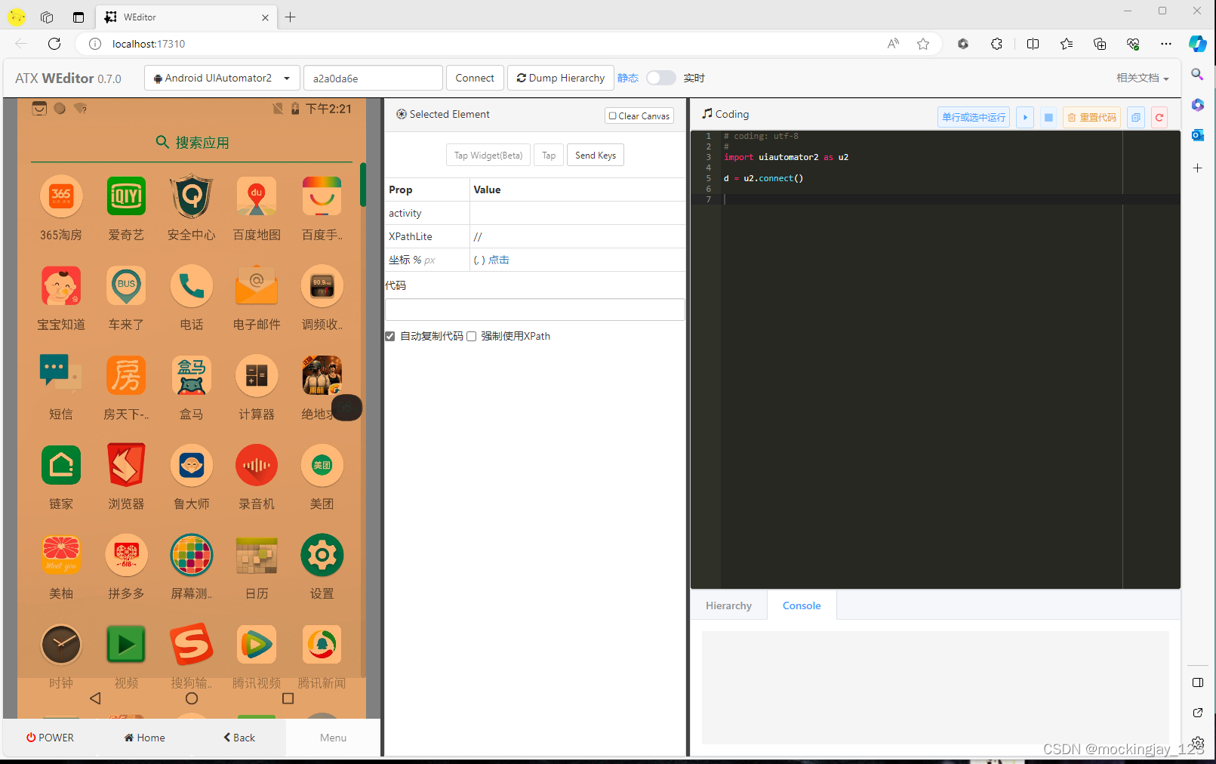Open a new browser tab with plus button

point(290,17)
